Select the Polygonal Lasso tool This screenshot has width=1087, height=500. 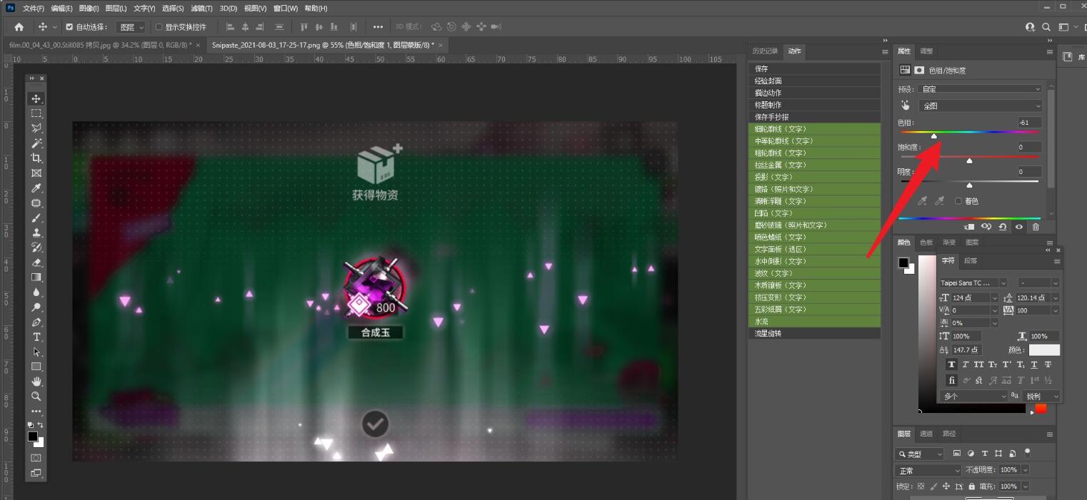point(36,128)
